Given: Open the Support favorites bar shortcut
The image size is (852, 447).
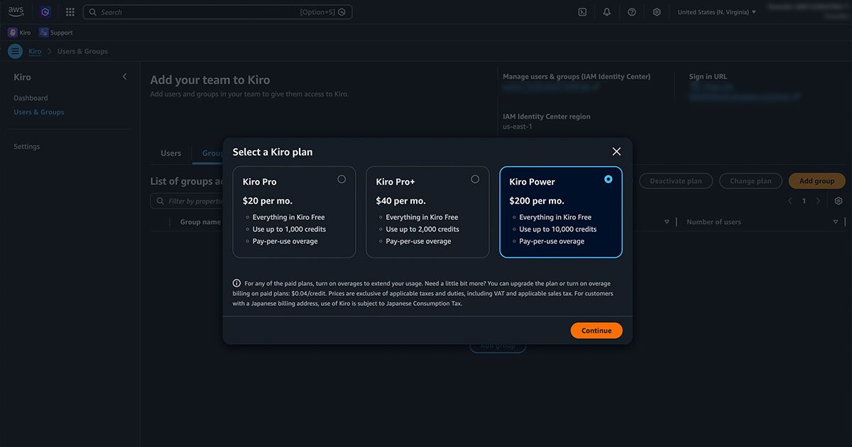Looking at the screenshot, I should click(56, 33).
